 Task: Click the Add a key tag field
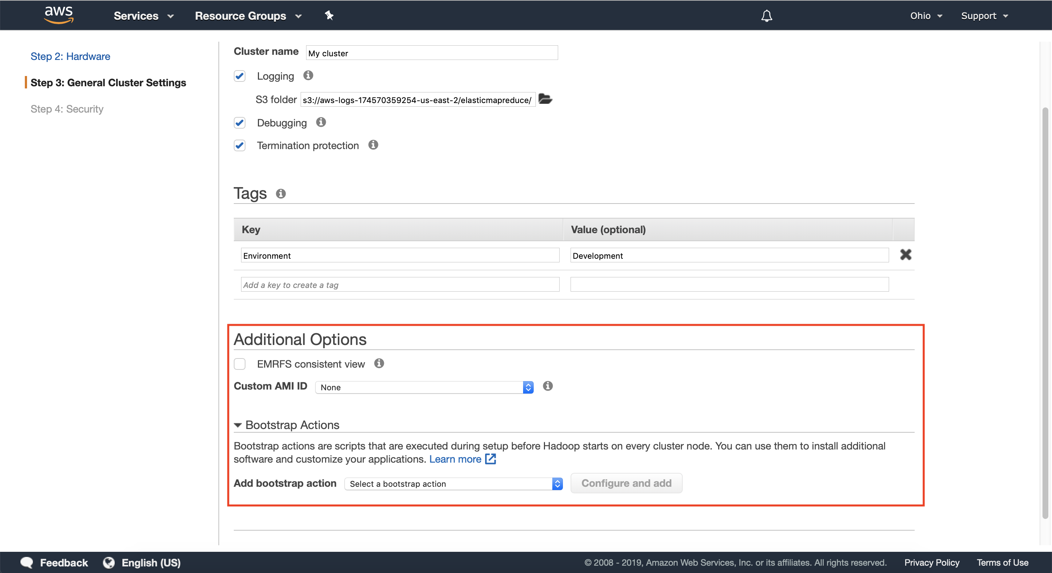tap(400, 285)
